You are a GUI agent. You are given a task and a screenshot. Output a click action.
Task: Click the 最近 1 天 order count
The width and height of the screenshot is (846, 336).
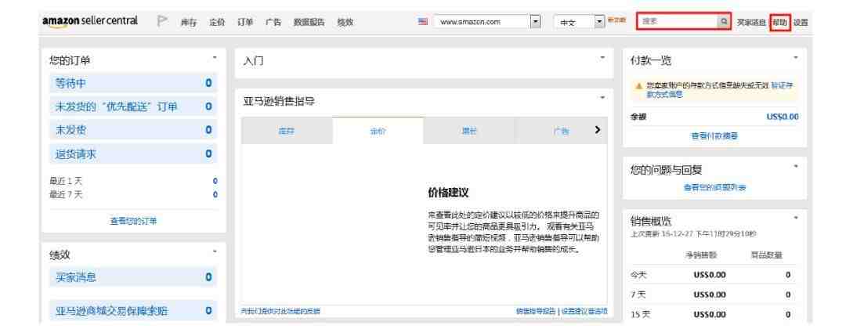(215, 181)
